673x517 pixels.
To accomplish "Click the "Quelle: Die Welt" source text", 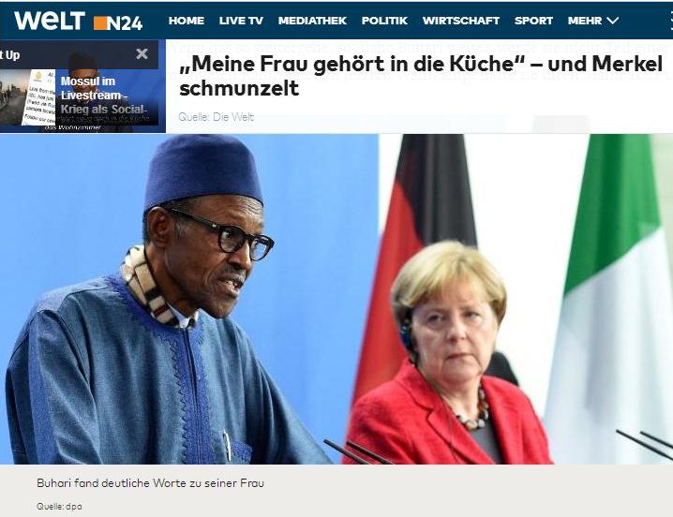I will pos(216,117).
